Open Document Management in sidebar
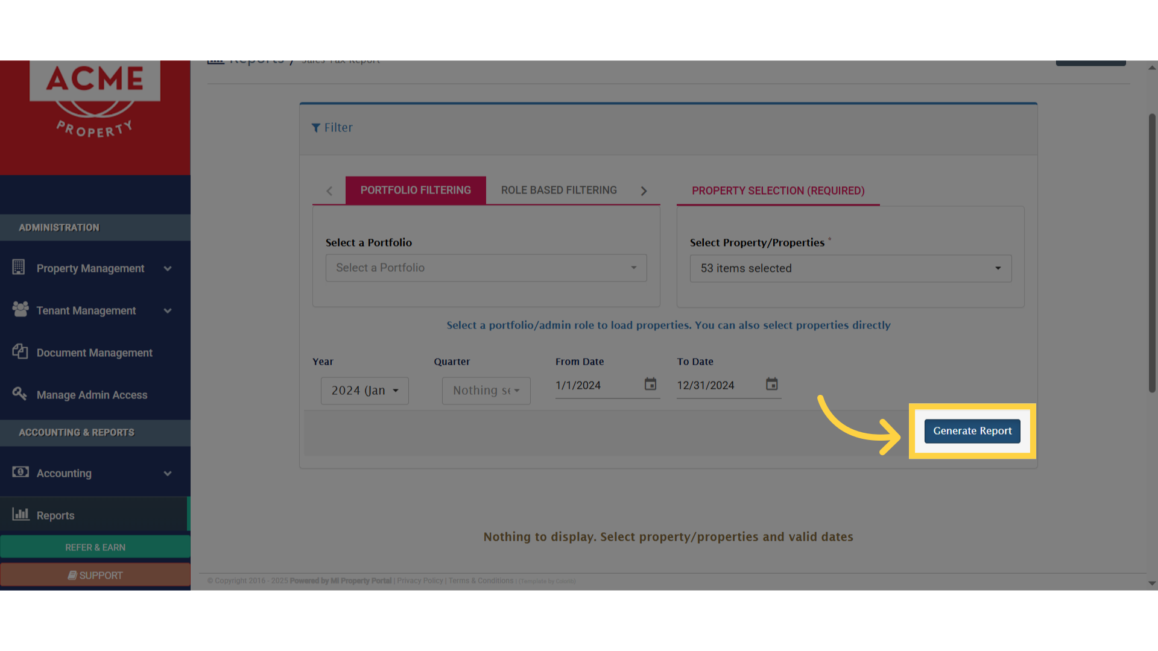The width and height of the screenshot is (1158, 651). tap(95, 353)
